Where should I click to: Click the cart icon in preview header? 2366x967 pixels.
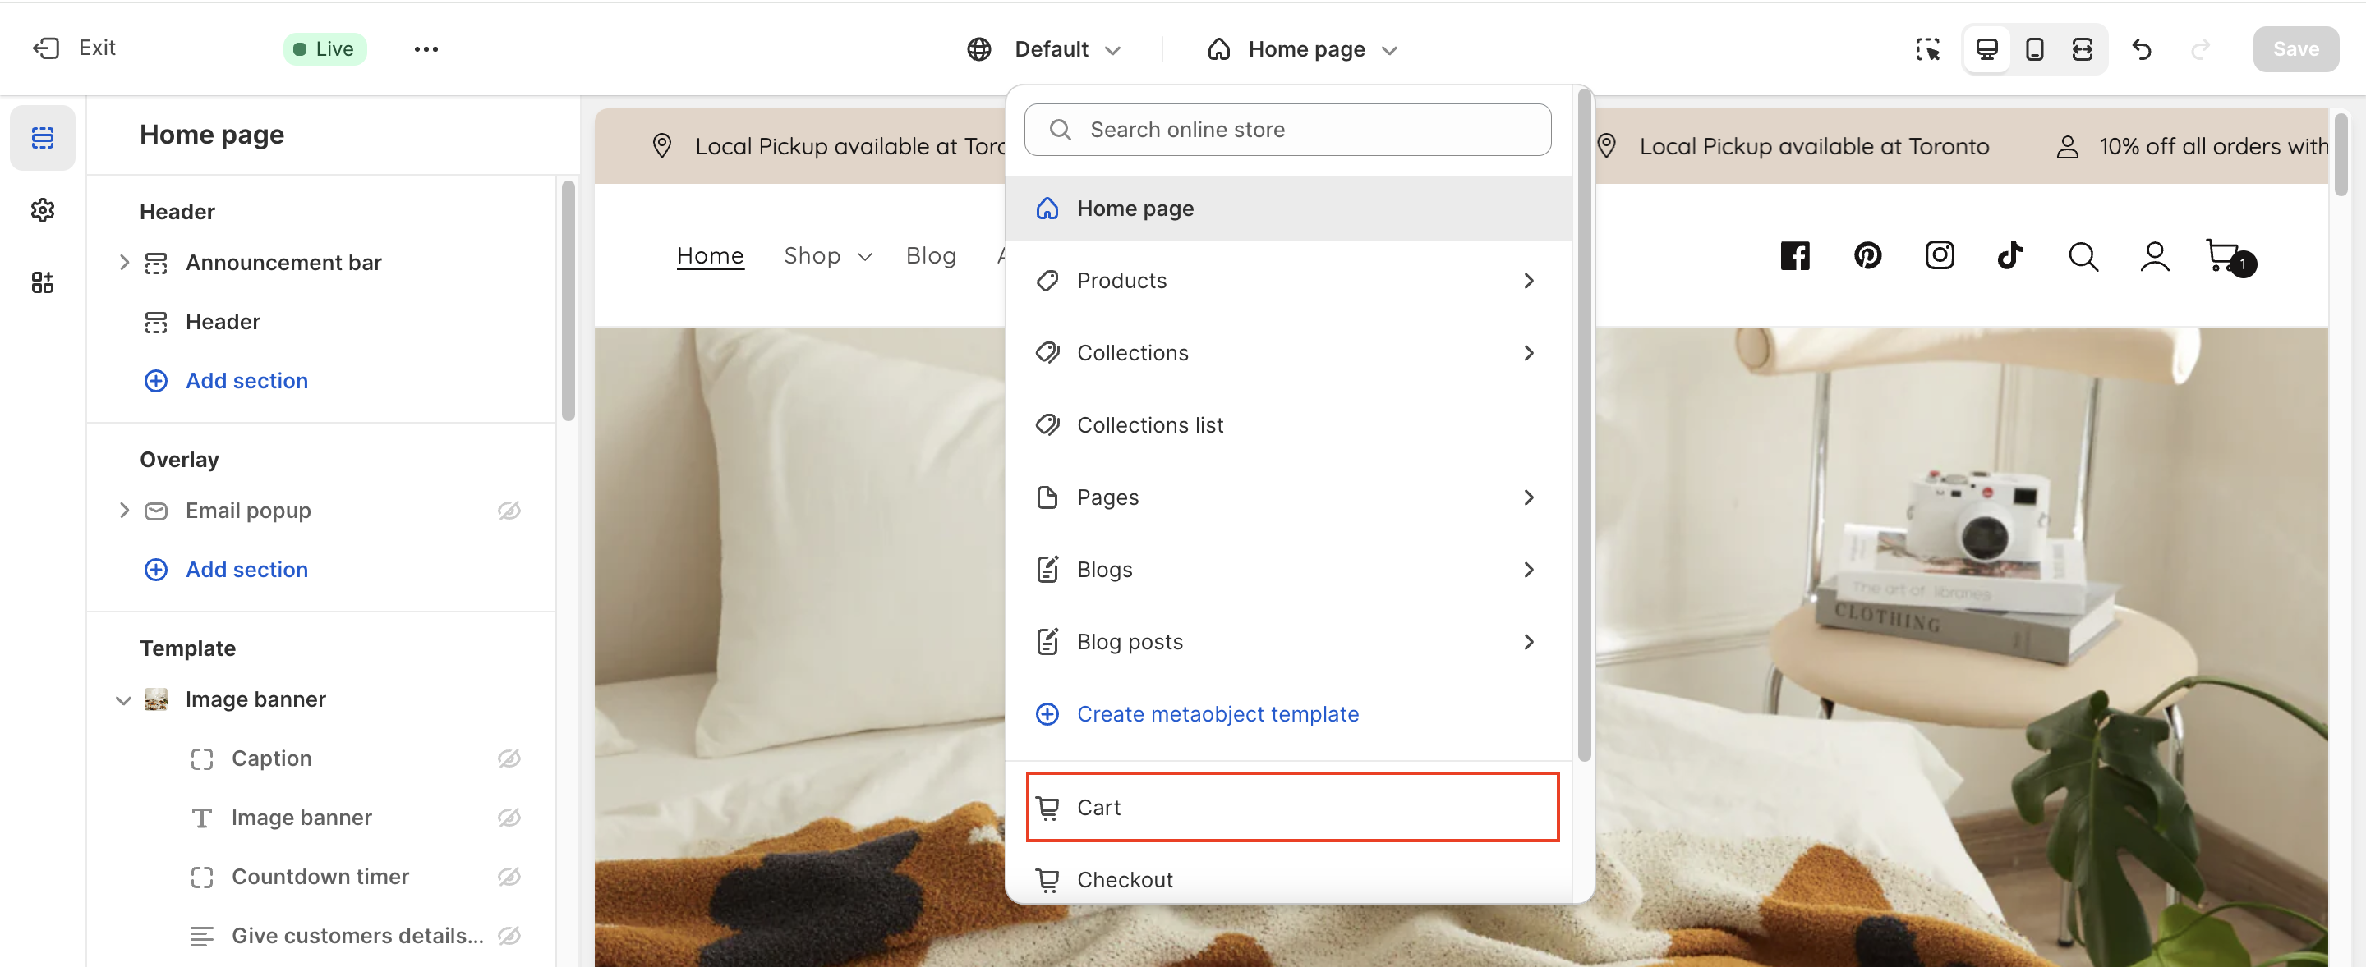(2223, 255)
